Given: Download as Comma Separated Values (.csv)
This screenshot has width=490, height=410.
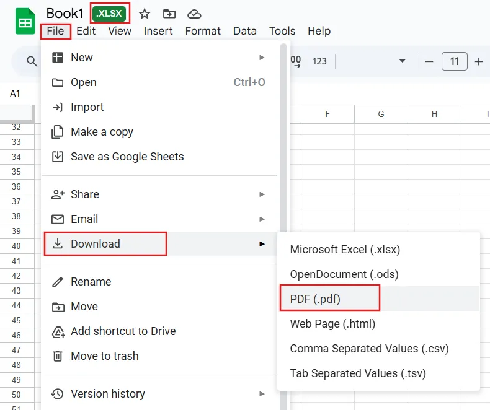Looking at the screenshot, I should tap(378, 349).
